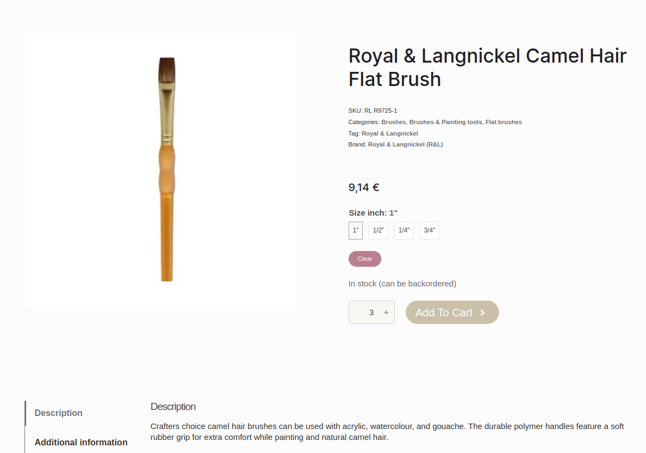Pick the 1/4" size swatch
646x453 pixels.
(404, 230)
